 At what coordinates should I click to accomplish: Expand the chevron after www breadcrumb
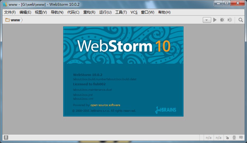[22, 20]
